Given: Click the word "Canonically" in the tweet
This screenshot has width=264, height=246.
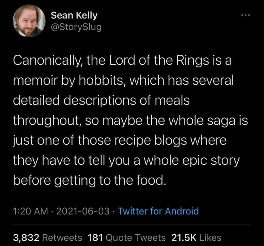Looking at the screenshot, I should click(46, 63).
